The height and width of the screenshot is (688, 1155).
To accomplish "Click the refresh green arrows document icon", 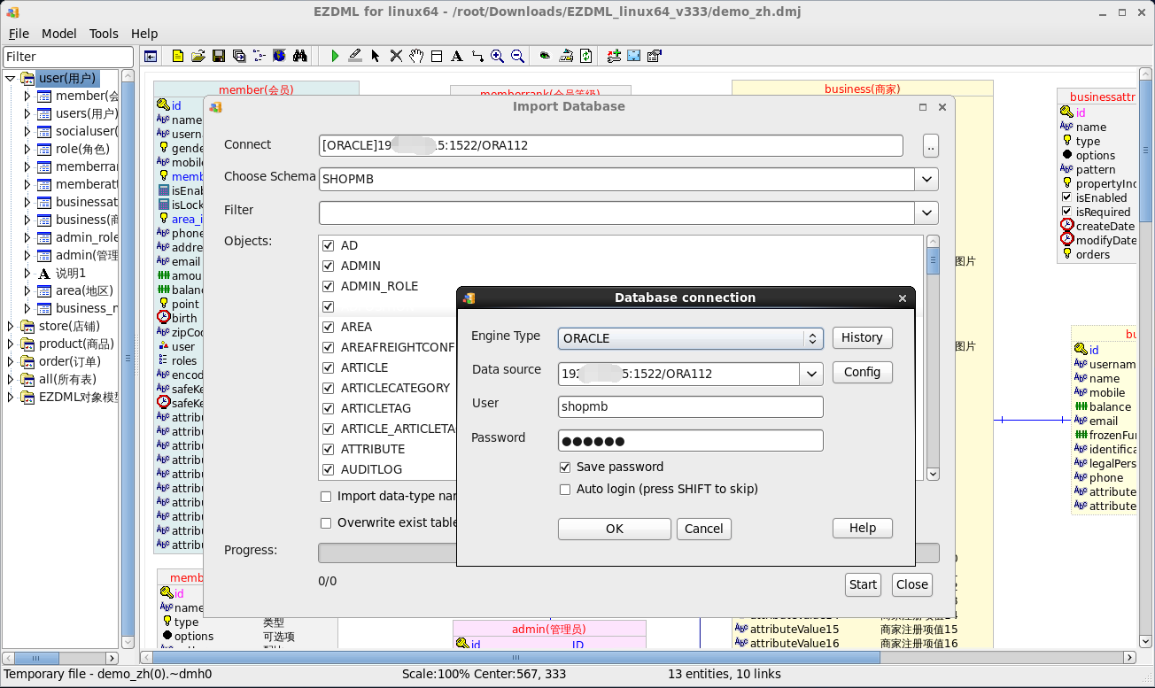I will 586,56.
